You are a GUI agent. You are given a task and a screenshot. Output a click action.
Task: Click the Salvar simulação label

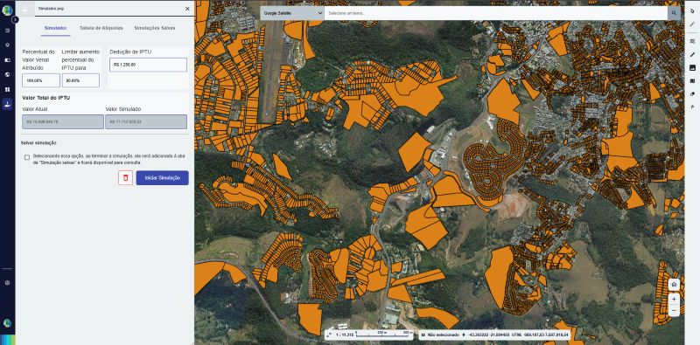pos(38,142)
